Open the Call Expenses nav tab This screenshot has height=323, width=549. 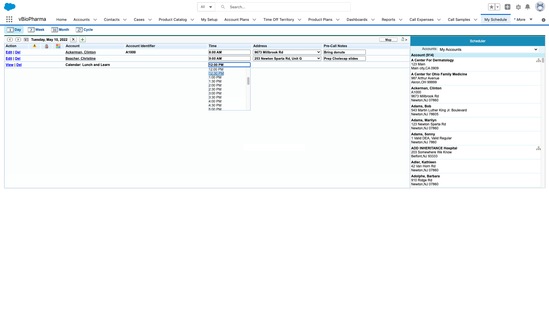(421, 20)
